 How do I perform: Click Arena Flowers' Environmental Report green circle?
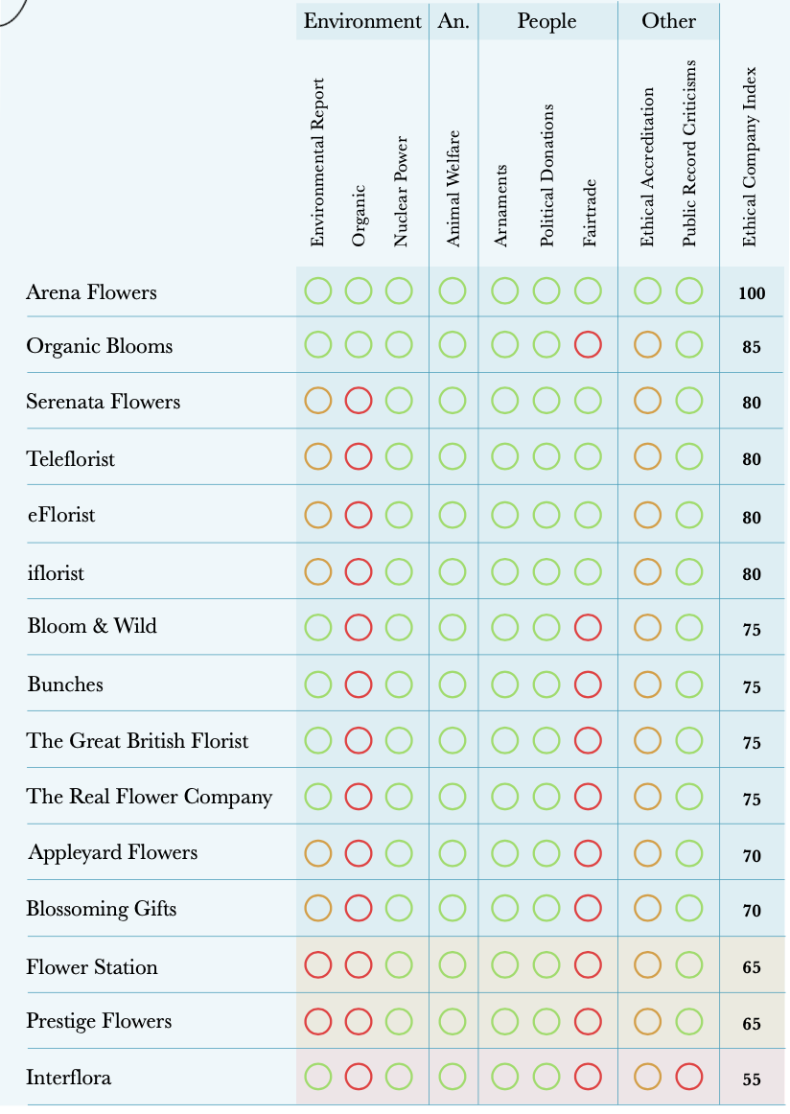point(318,290)
